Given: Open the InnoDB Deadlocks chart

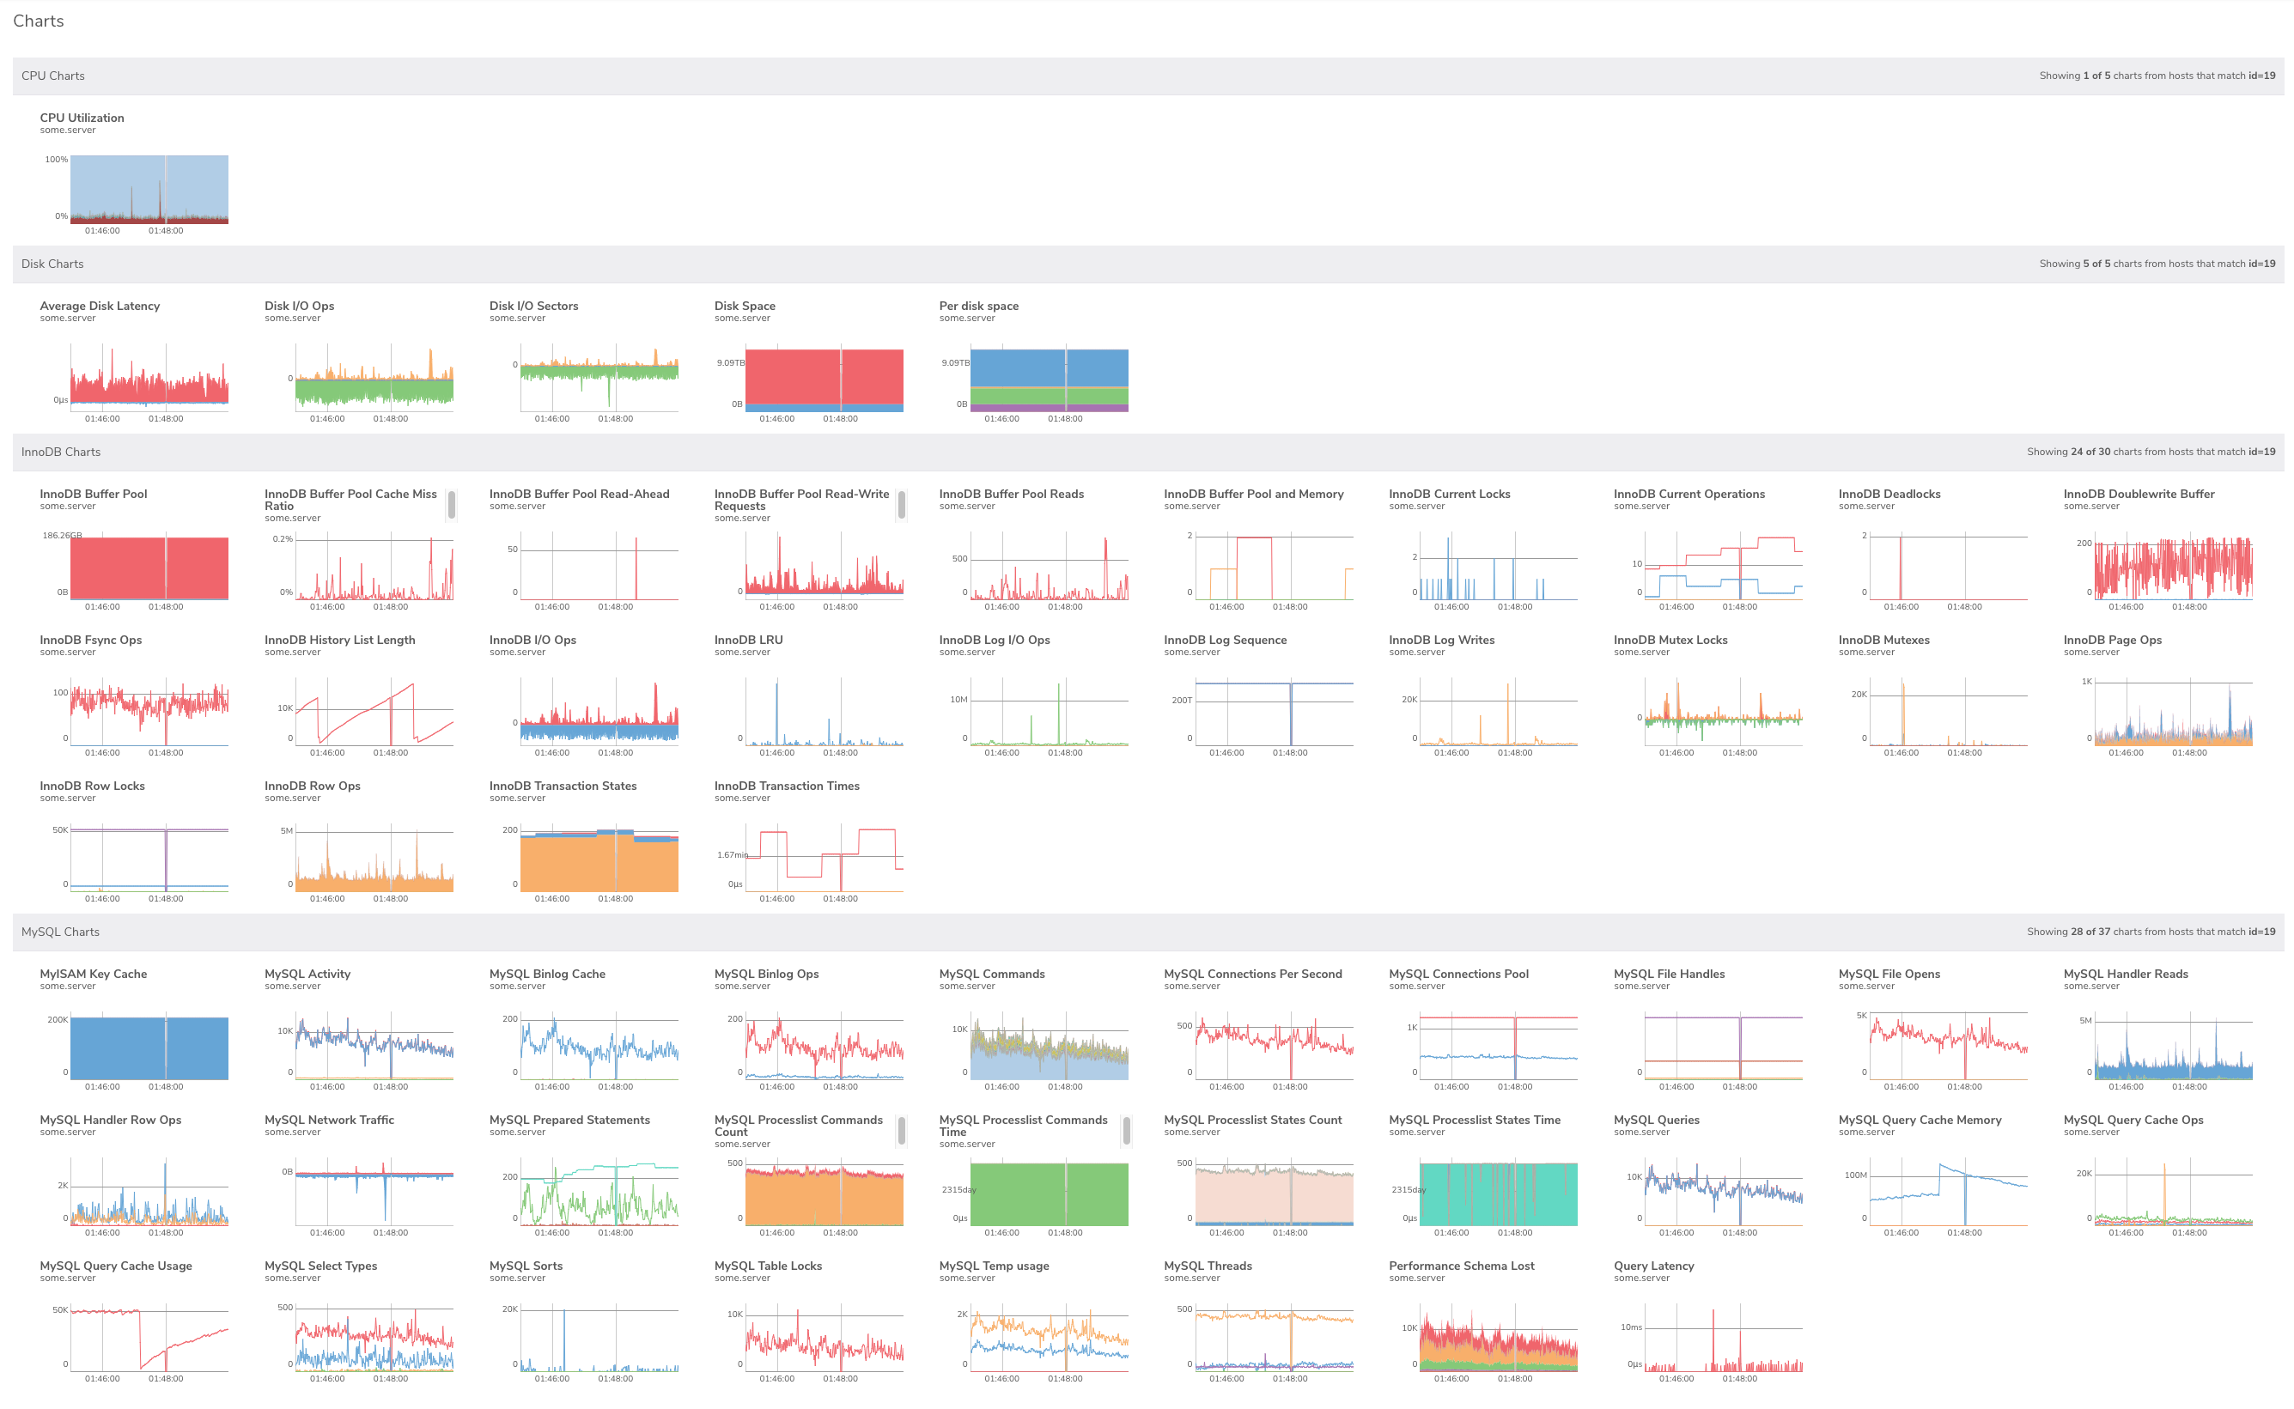Looking at the screenshot, I should click(1889, 494).
